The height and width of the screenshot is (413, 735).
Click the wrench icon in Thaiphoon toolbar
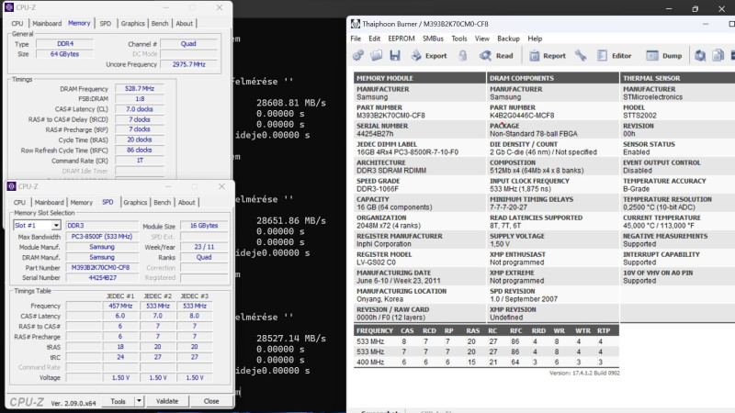(x=581, y=55)
